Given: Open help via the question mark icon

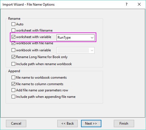Looking at the screenshot, I should (x=127, y=4).
